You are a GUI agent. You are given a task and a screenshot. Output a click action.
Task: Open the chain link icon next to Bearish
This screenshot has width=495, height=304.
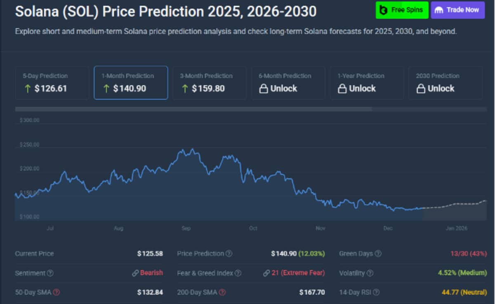[135, 273]
